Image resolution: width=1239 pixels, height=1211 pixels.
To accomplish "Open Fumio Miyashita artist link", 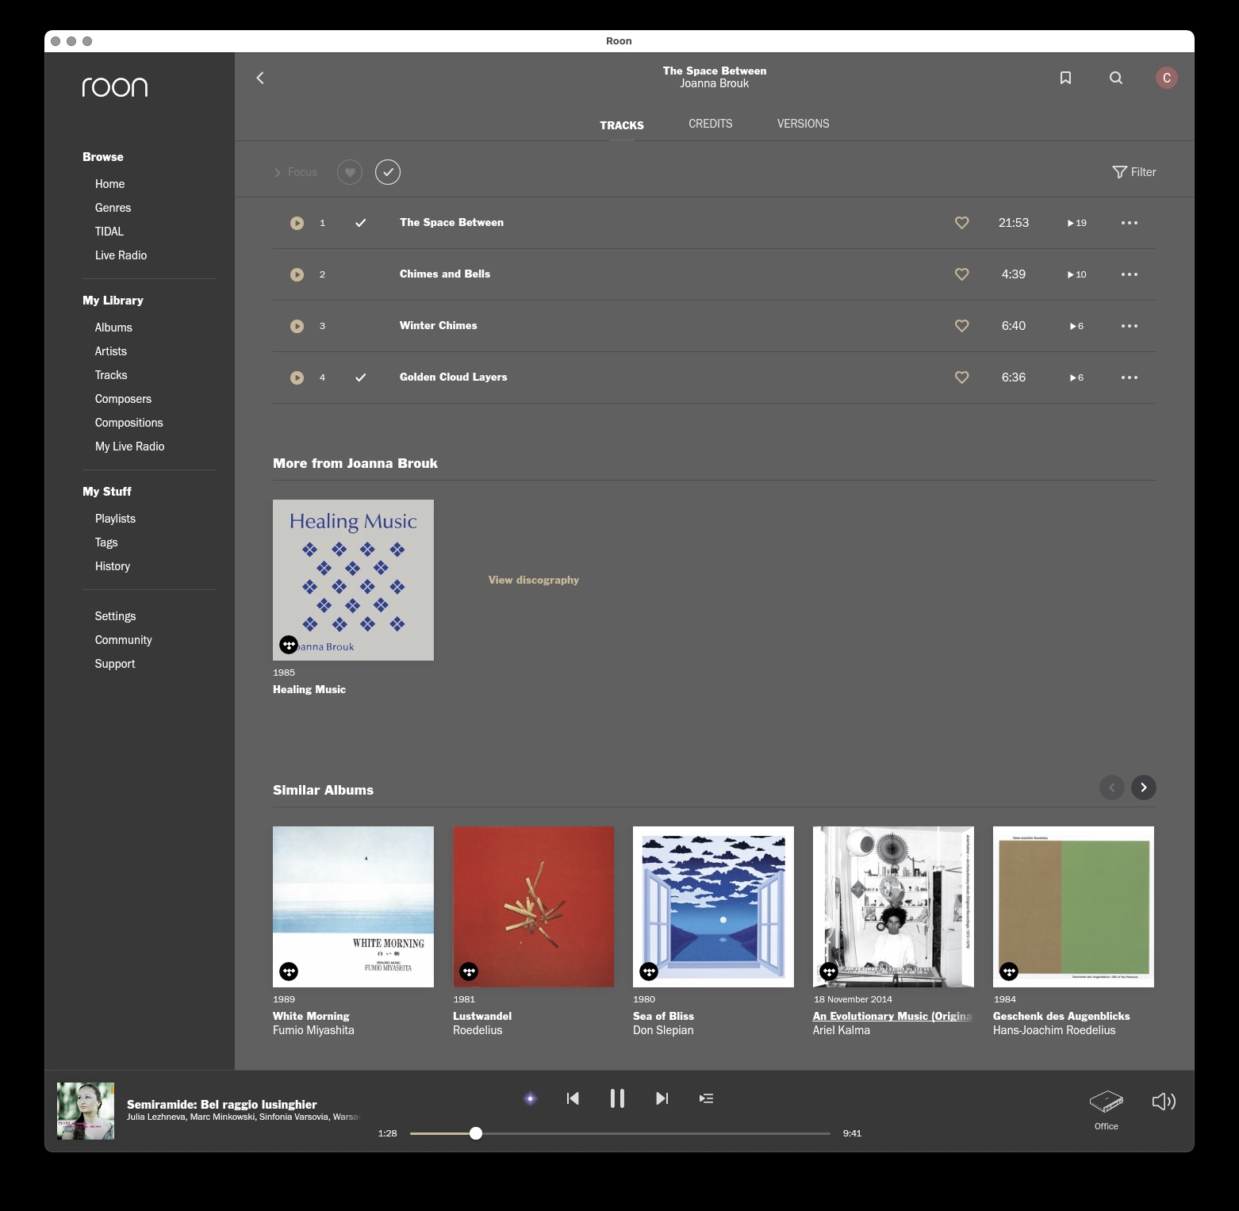I will click(x=313, y=1030).
